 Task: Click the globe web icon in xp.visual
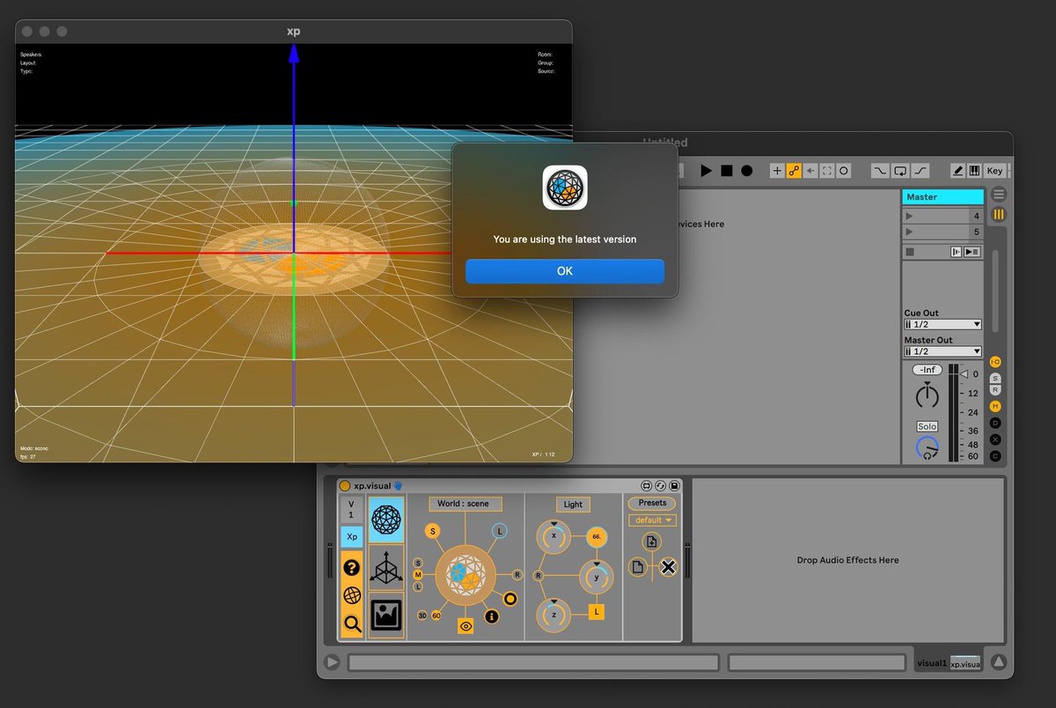(352, 595)
